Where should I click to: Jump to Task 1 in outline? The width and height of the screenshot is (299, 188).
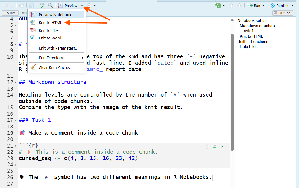[x=248, y=31]
